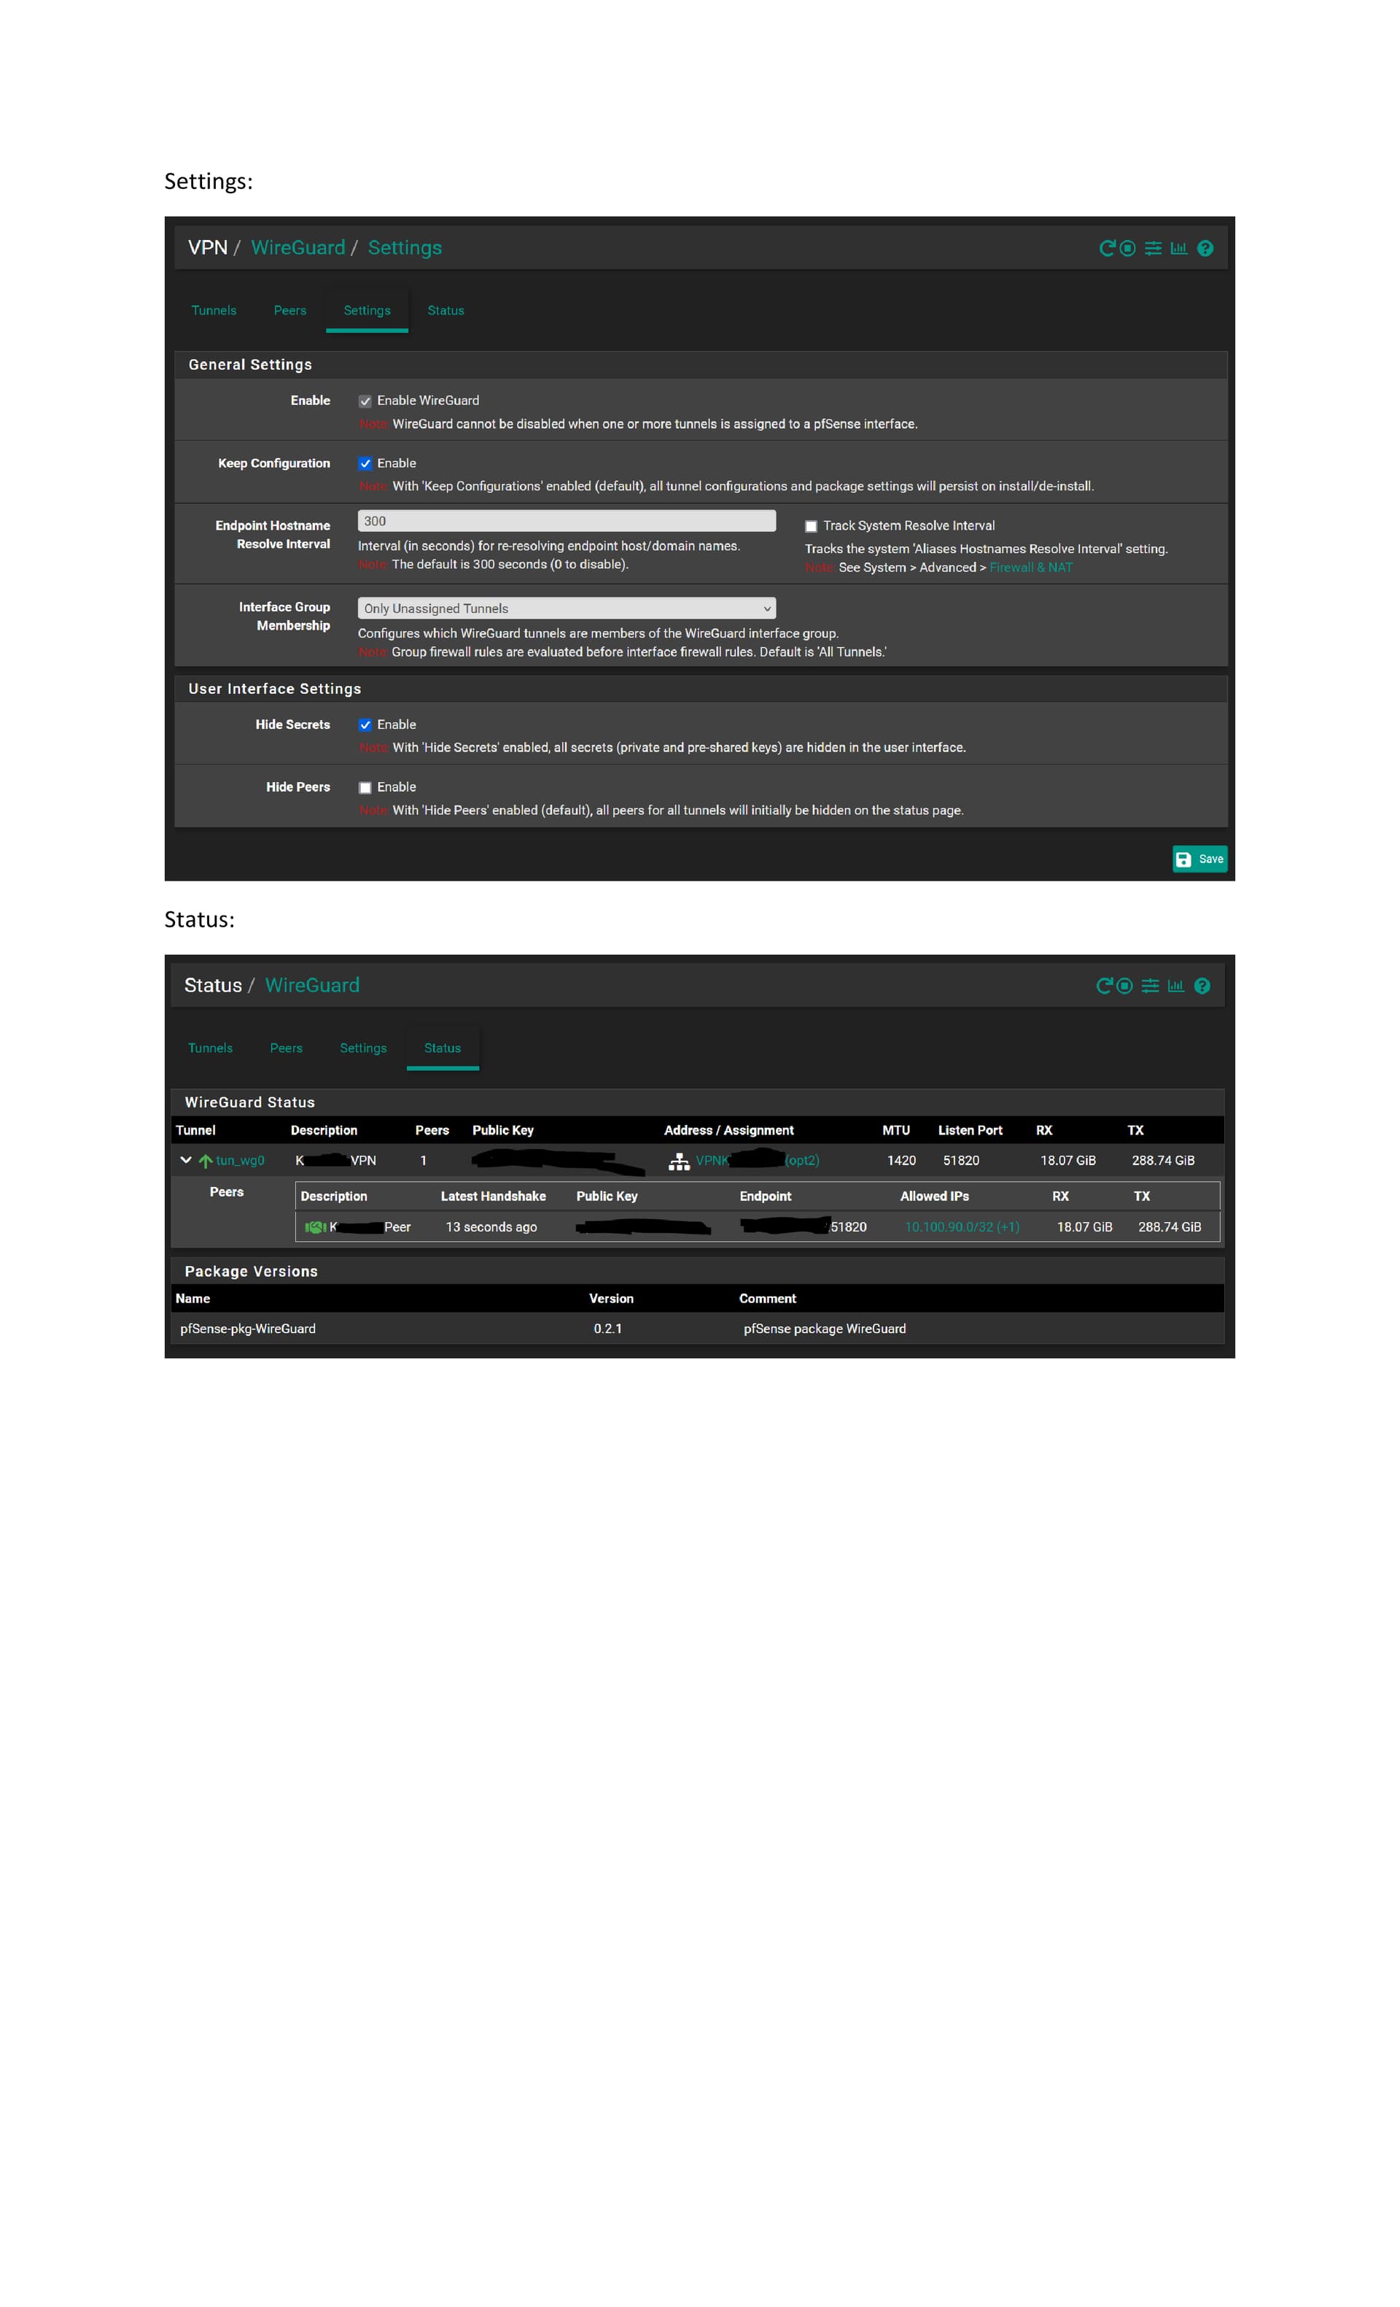
Task: Click the green handshake icon on peer row
Action: pos(316,1227)
